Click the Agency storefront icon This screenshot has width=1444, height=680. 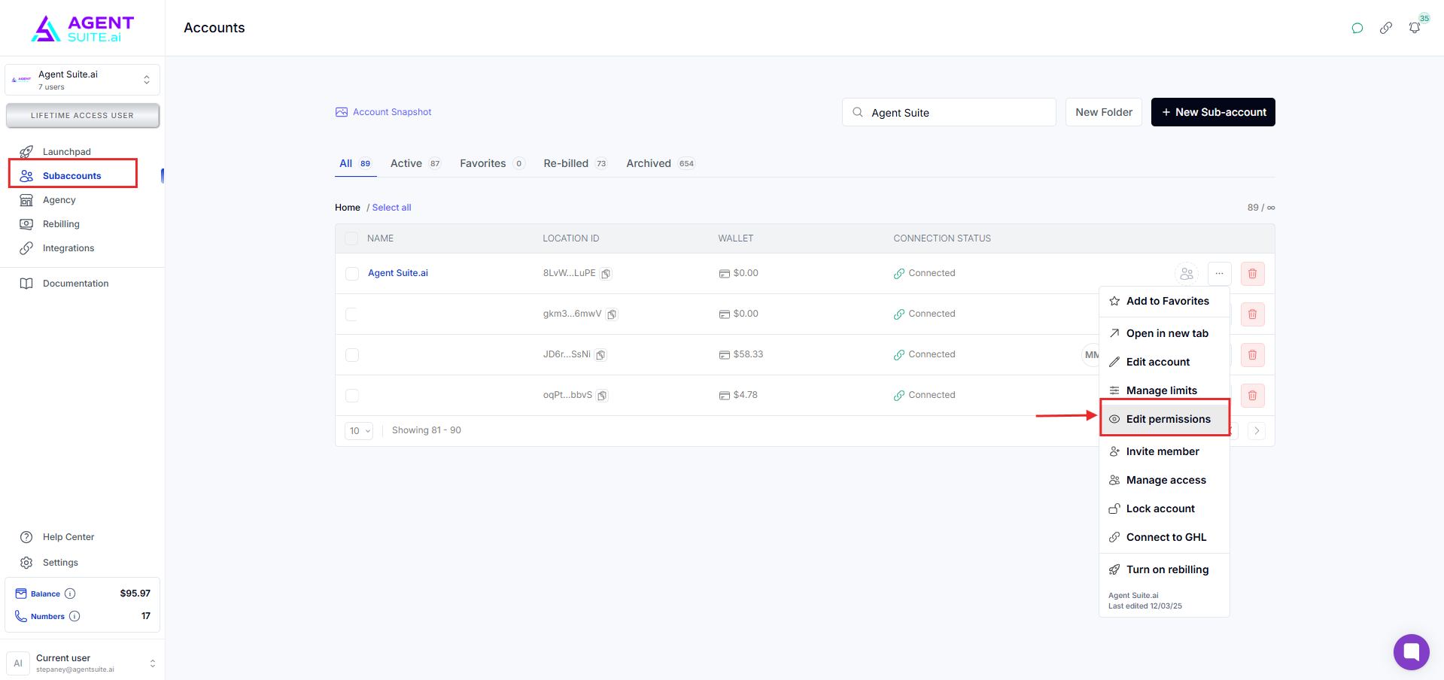(26, 200)
